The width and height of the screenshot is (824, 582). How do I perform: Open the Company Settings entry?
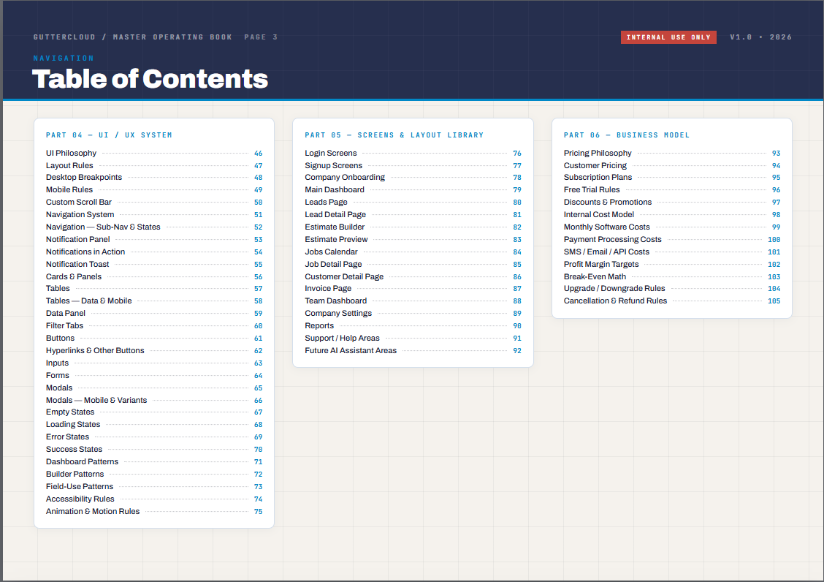pos(413,313)
